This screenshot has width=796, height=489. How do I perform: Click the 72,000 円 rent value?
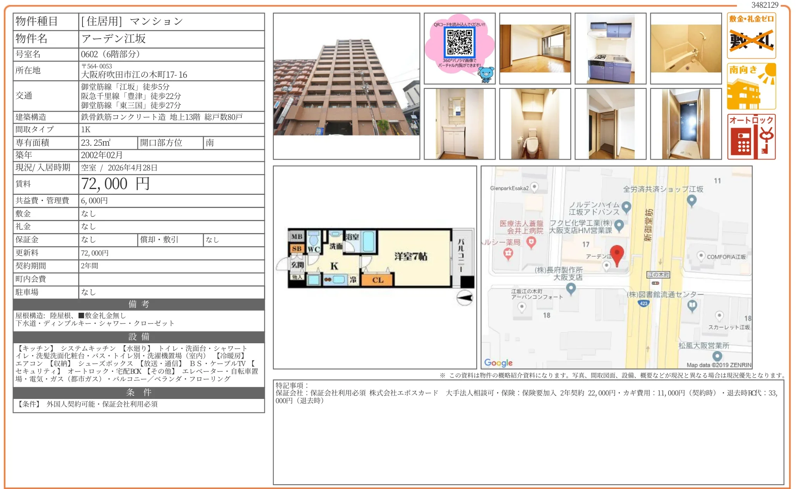[x=115, y=184]
